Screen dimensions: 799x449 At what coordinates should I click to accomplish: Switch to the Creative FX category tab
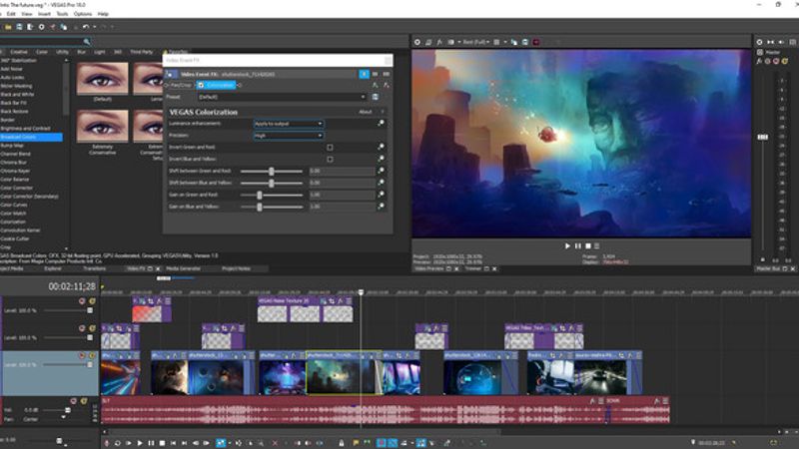[x=19, y=52]
